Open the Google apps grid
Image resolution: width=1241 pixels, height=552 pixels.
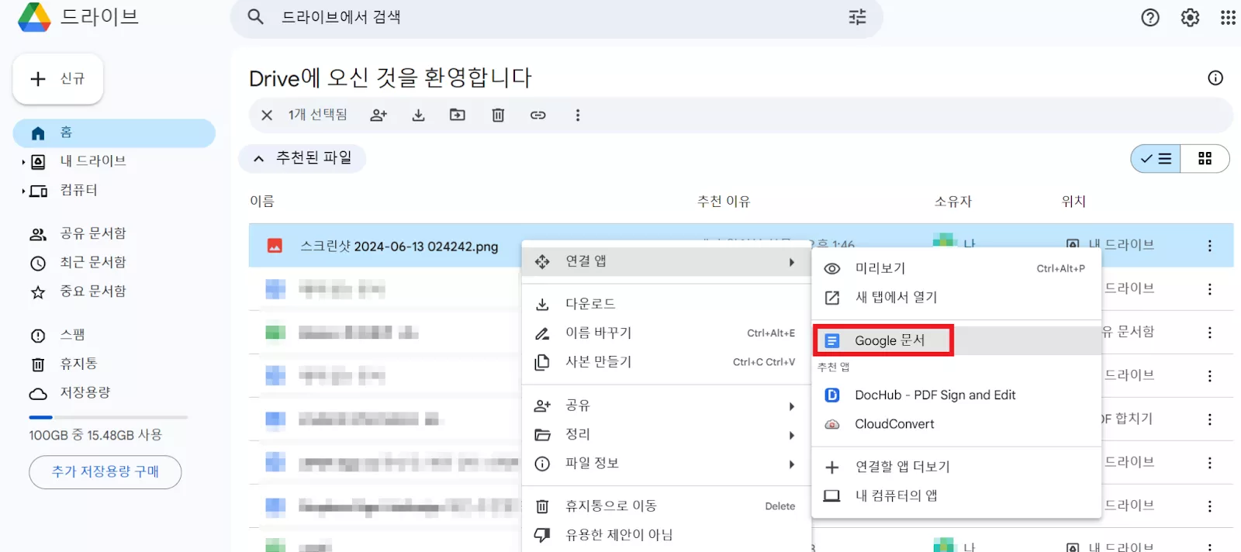pos(1228,17)
